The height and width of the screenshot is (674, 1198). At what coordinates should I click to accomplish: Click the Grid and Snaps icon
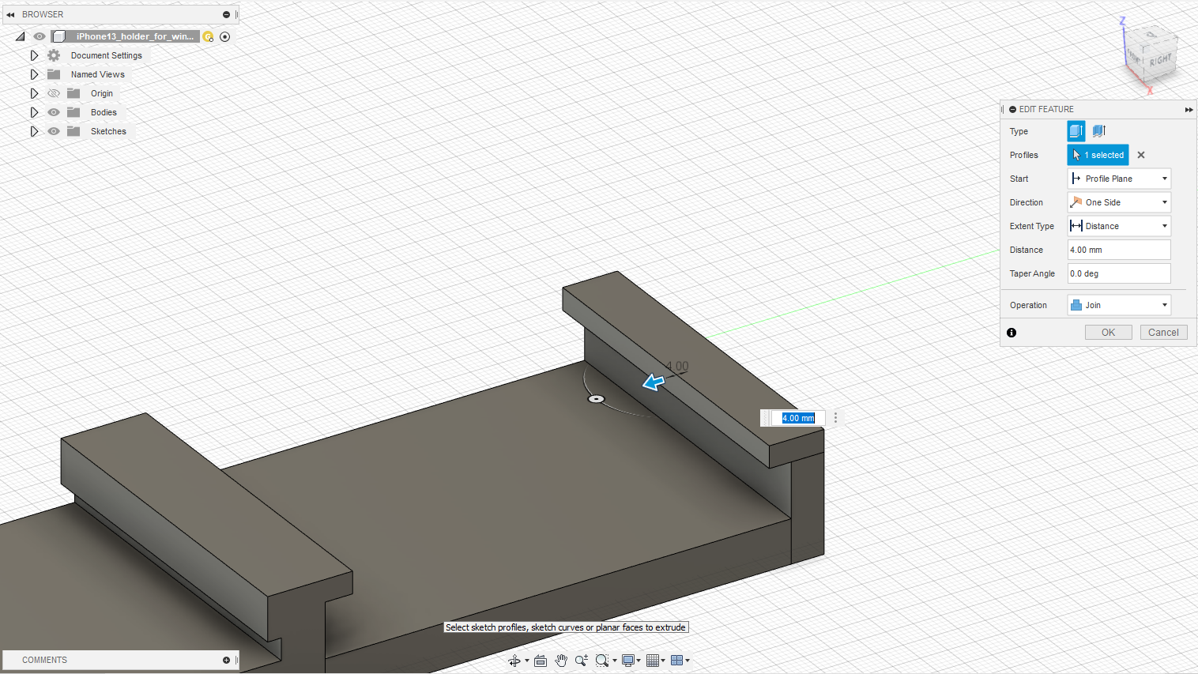coord(653,661)
